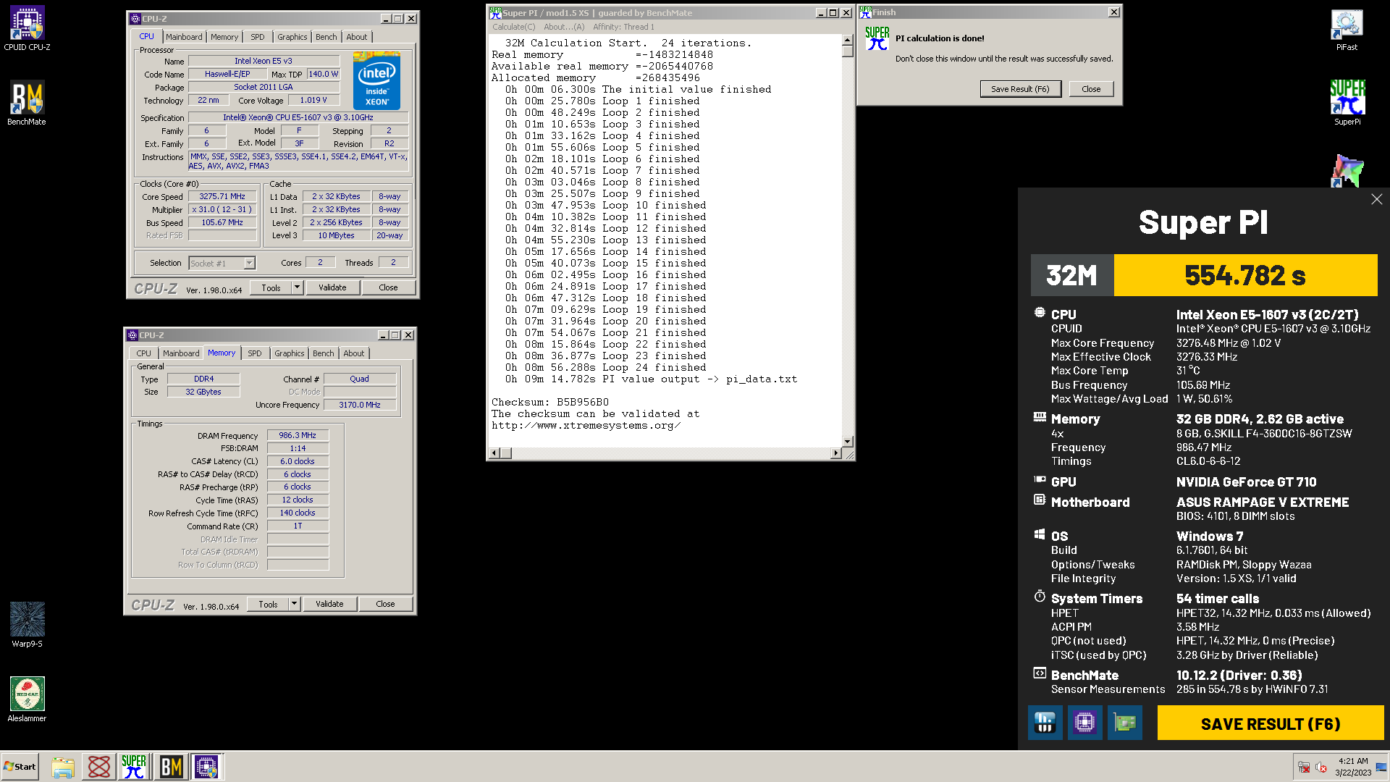
Task: Click the Super PI icon in Finish dialog
Action: pyautogui.click(x=877, y=38)
